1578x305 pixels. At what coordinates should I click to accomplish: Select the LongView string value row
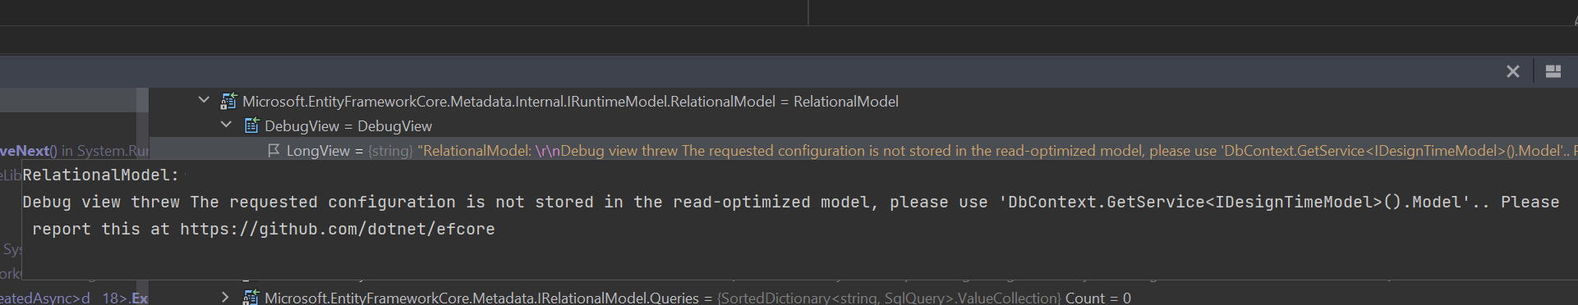pyautogui.click(x=863, y=150)
